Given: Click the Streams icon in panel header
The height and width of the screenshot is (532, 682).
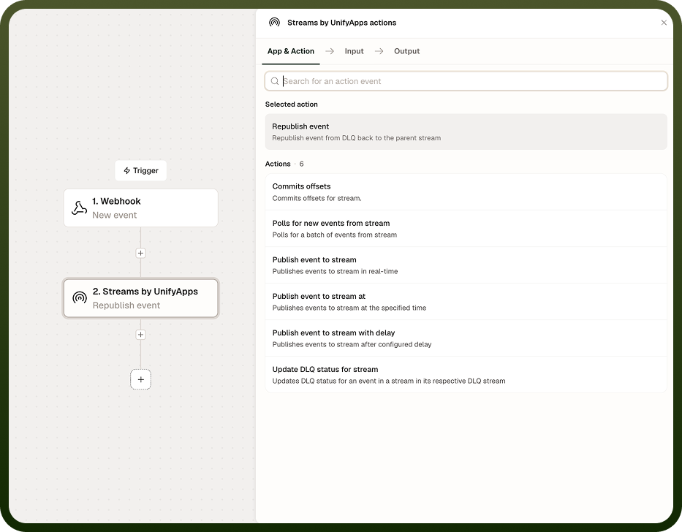Looking at the screenshot, I should tap(274, 23).
